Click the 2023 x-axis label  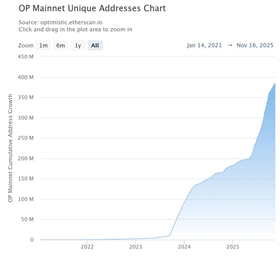[x=136, y=247]
